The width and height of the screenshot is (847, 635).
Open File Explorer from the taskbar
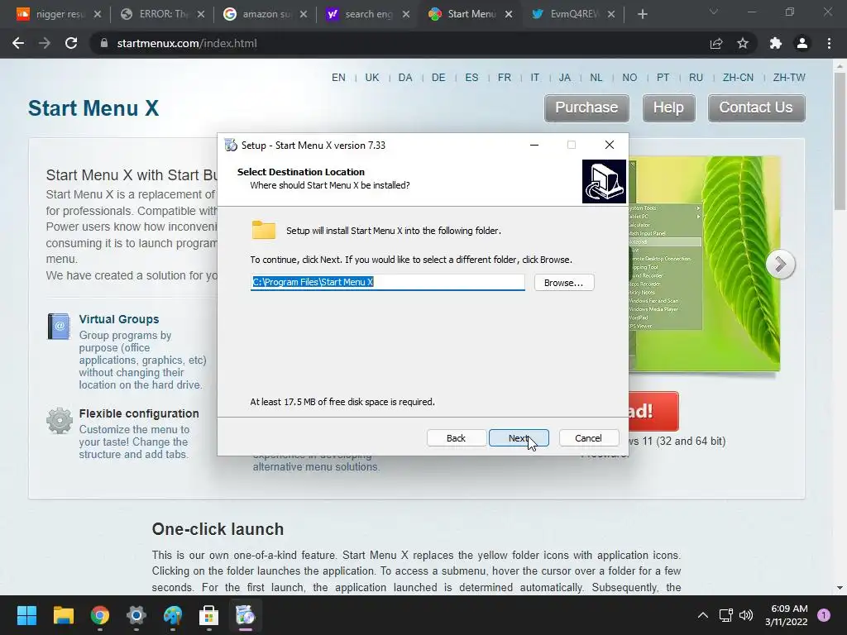[63, 615]
